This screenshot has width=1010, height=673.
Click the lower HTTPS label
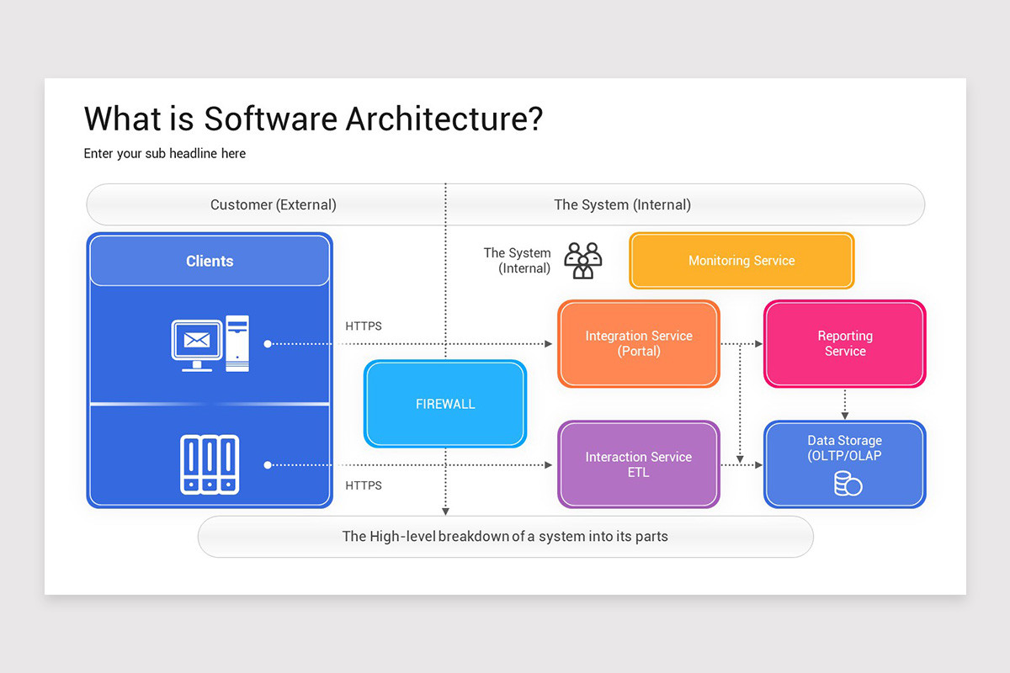coord(363,485)
